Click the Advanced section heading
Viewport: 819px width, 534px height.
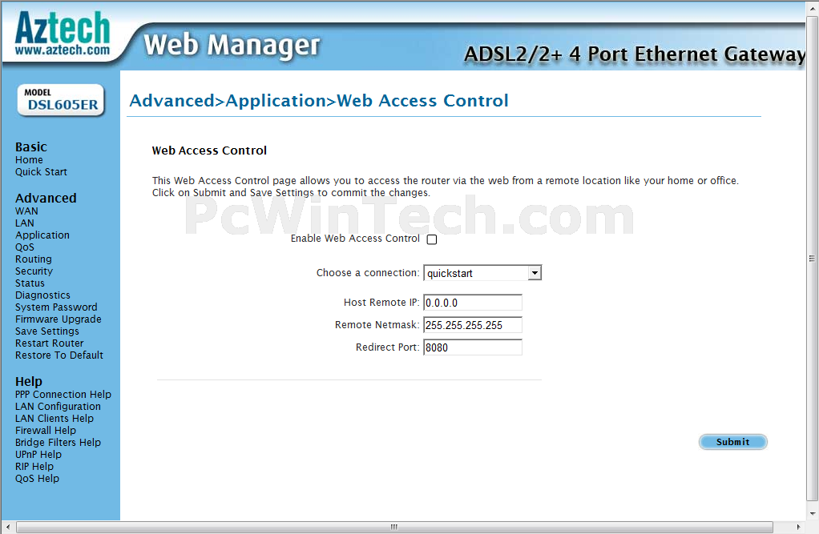coord(46,198)
